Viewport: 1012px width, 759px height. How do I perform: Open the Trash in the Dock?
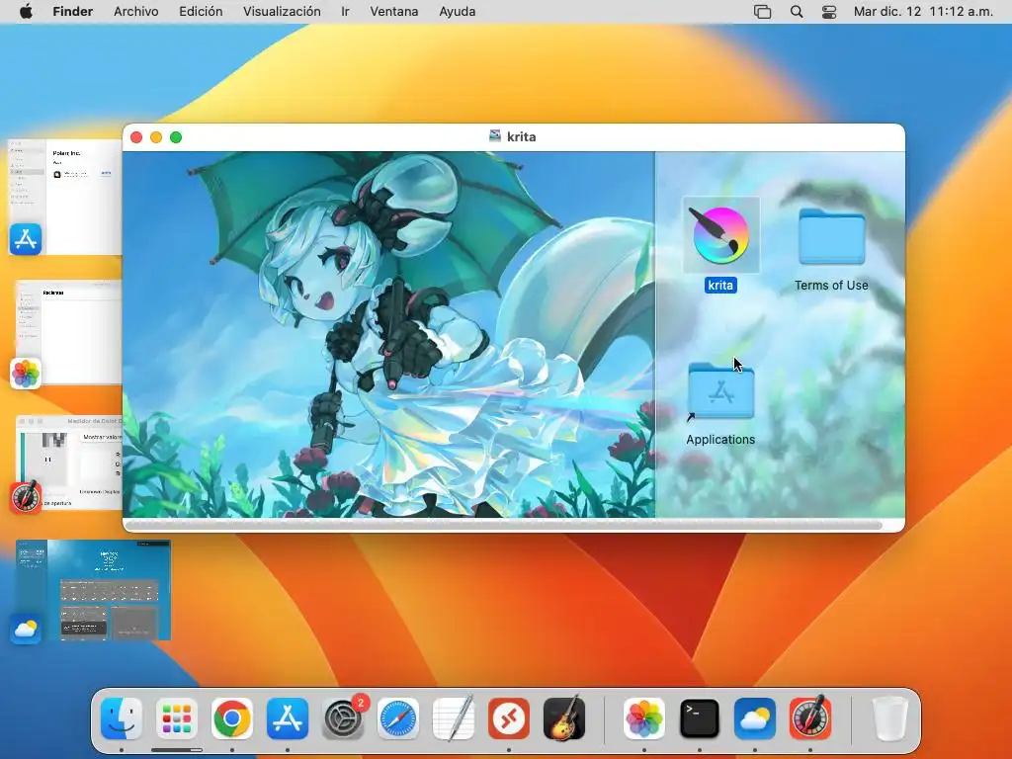(890, 718)
